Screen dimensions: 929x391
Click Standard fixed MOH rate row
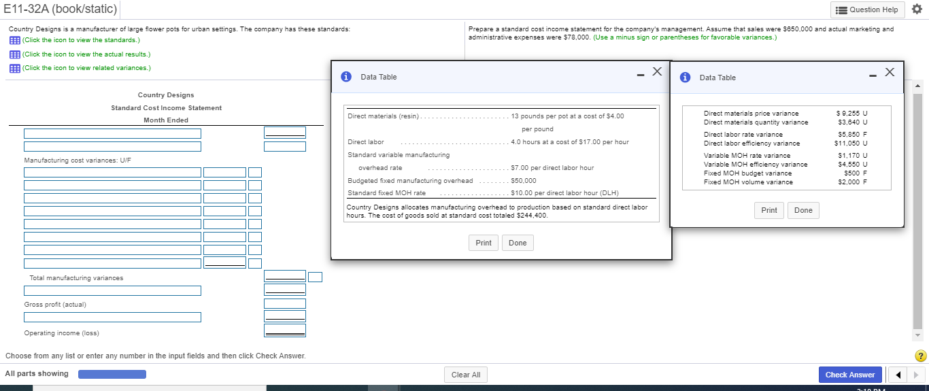[482, 192]
